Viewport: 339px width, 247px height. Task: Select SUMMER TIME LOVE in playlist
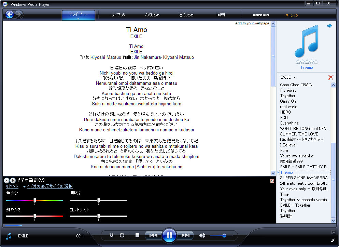point(299,134)
